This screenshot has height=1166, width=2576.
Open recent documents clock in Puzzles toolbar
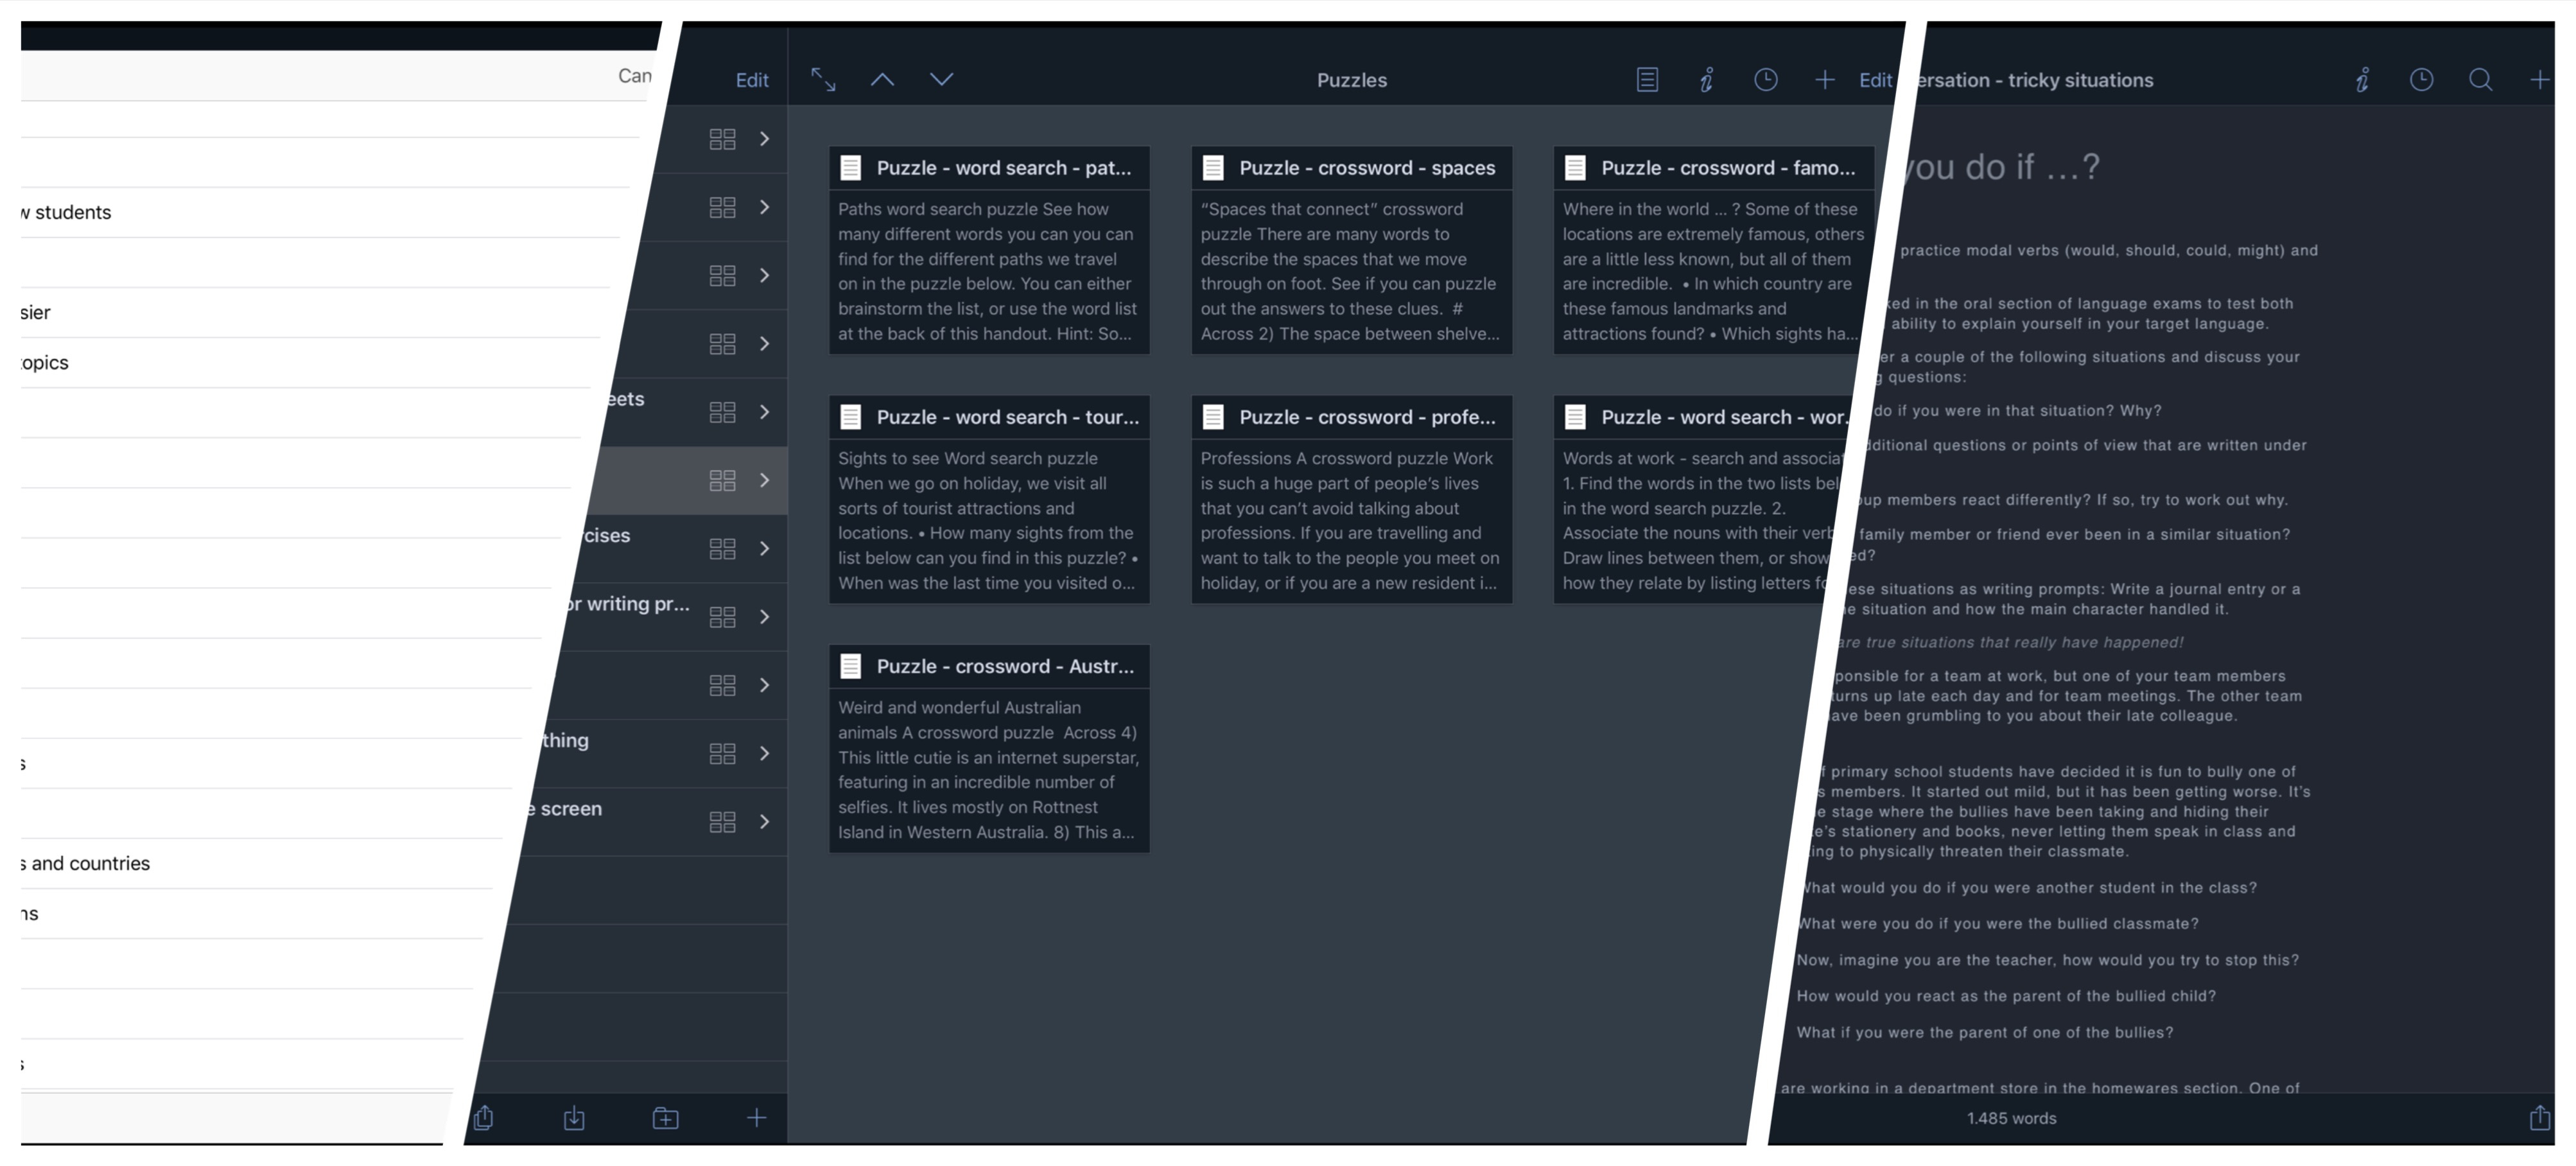[x=1766, y=80]
